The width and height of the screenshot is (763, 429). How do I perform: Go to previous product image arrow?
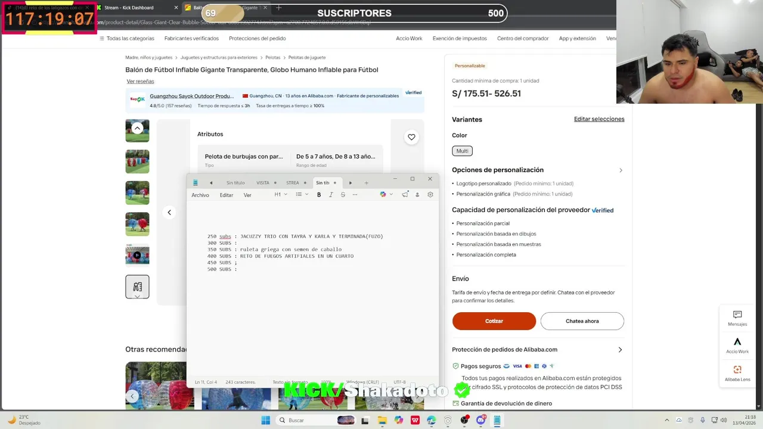tap(169, 212)
